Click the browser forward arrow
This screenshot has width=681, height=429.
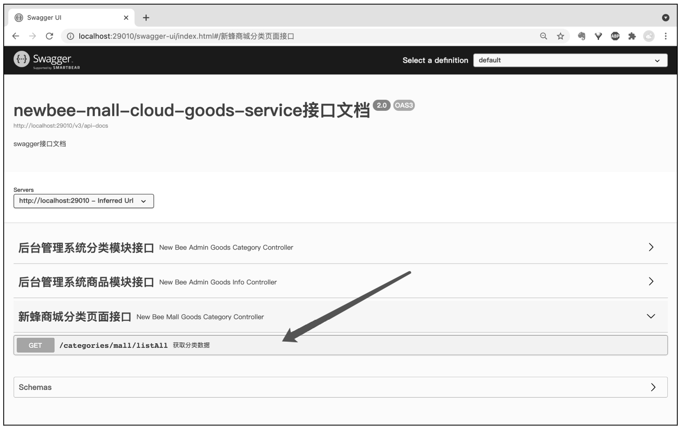(32, 36)
